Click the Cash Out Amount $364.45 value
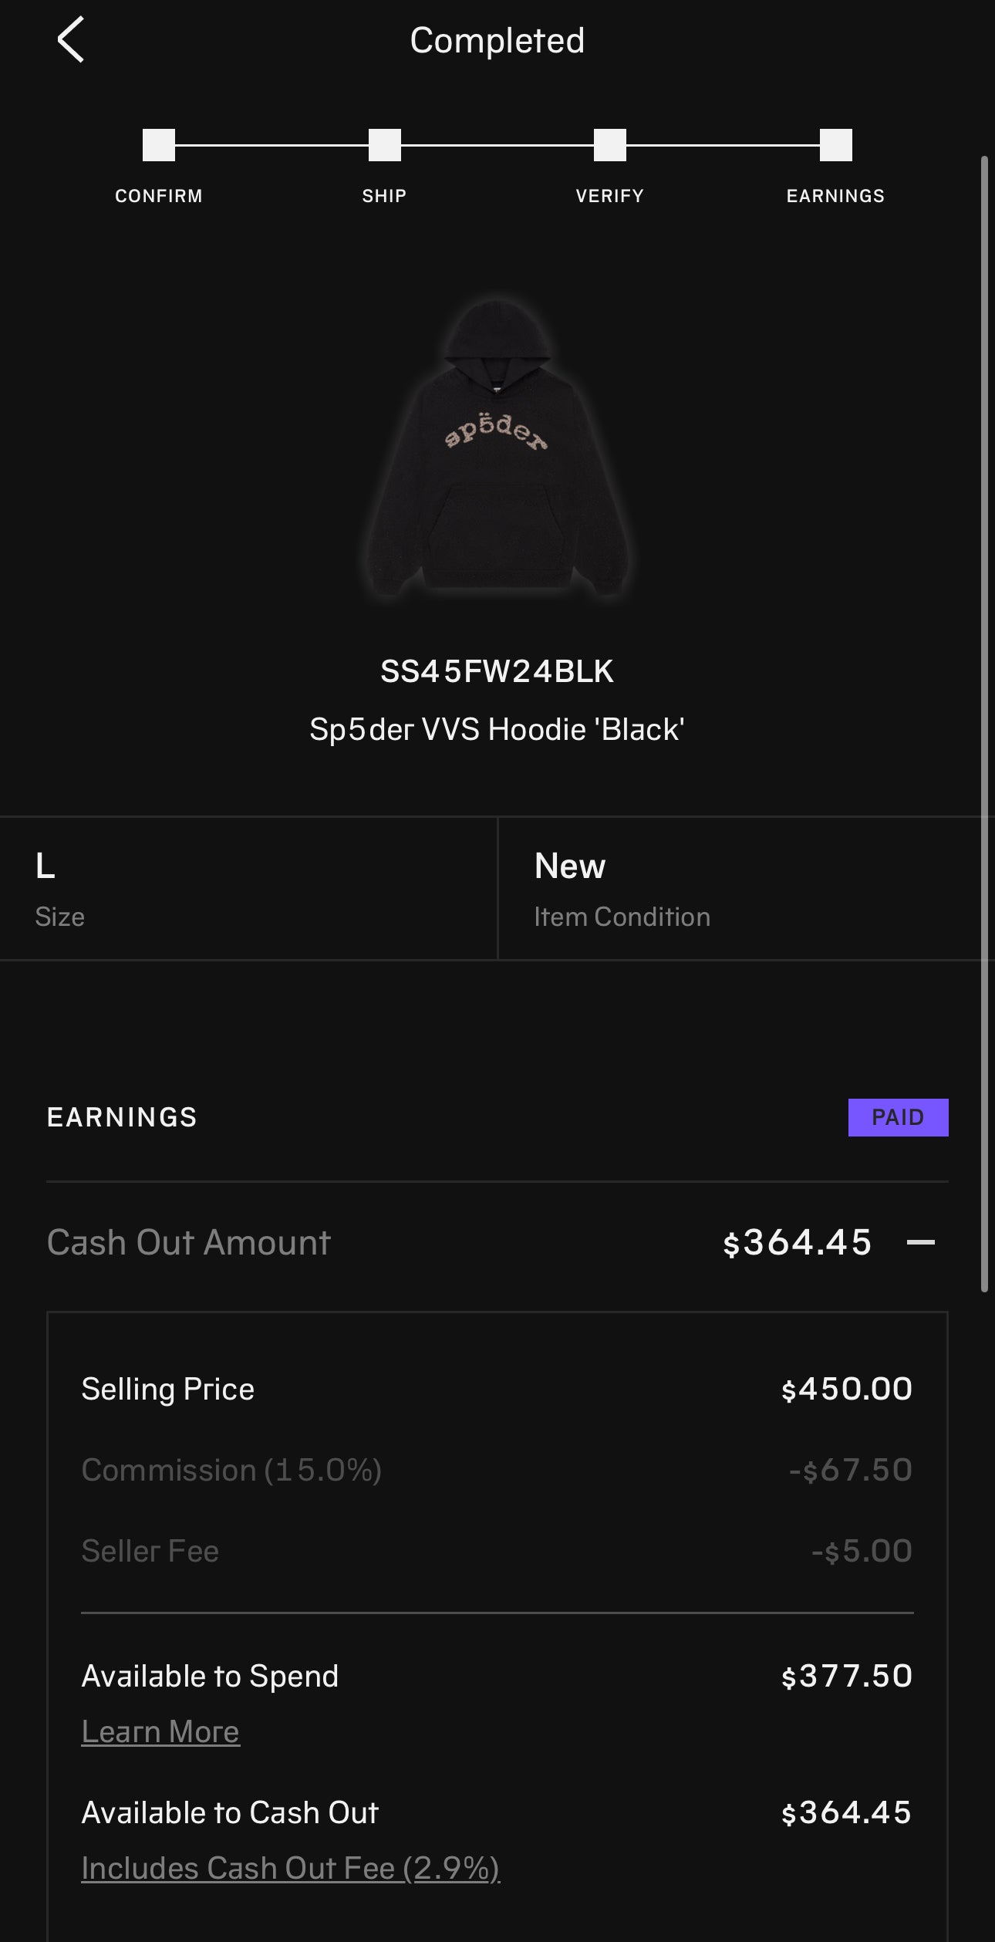 [x=798, y=1242]
